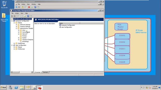Click the yellow folder taskbar icon
The image size is (161, 90).
(x=28, y=87)
